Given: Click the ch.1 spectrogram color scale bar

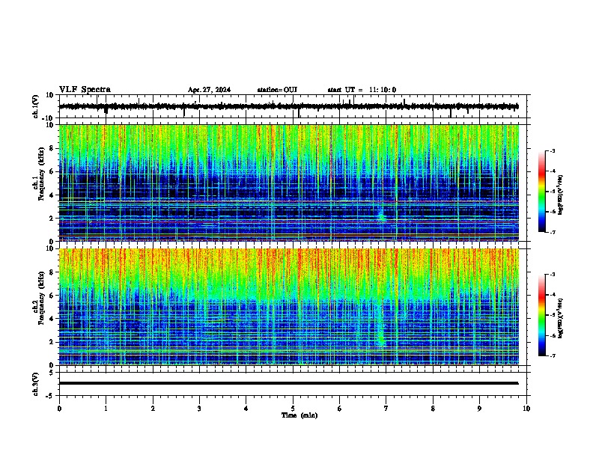Looking at the screenshot, I should (542, 192).
